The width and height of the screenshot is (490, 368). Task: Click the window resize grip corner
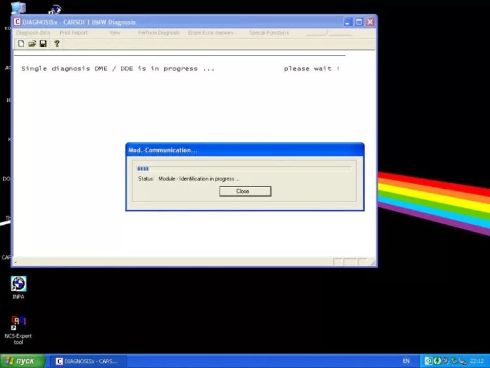click(372, 262)
